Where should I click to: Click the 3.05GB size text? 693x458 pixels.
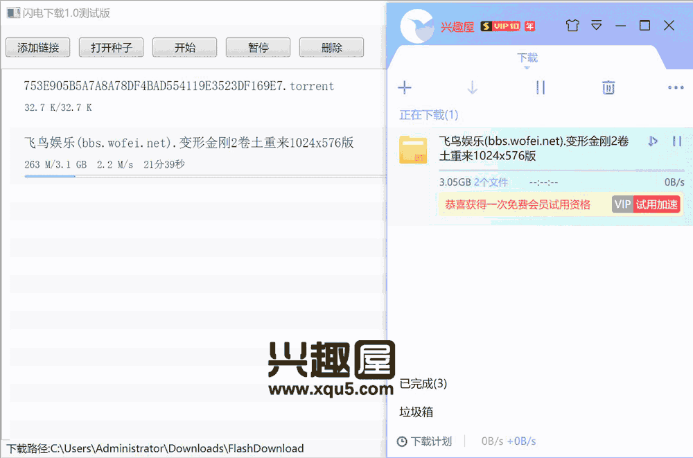click(x=455, y=182)
